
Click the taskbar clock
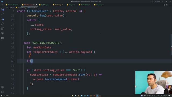point(165,96)
